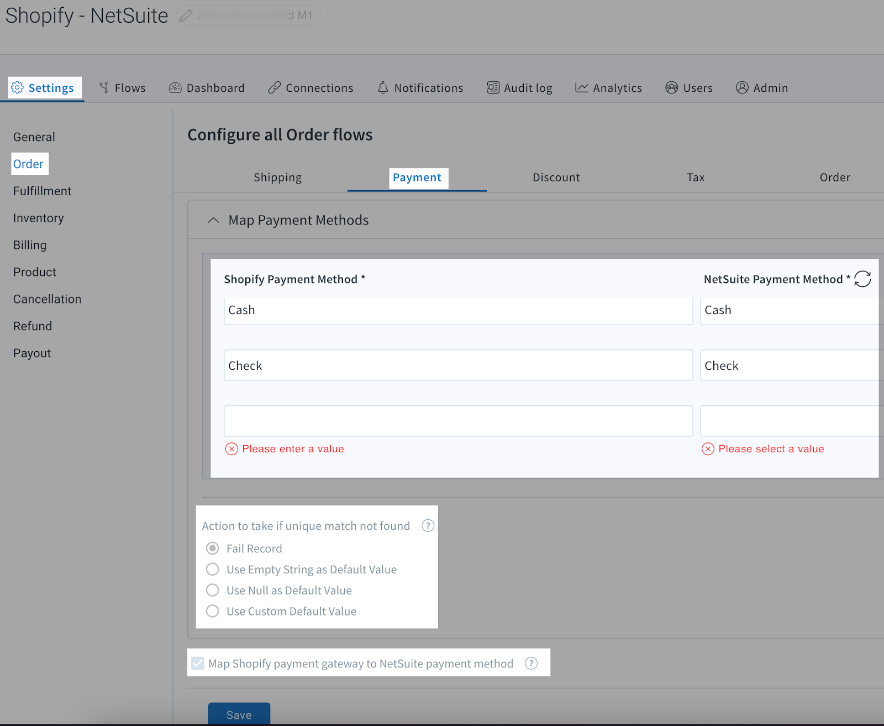Open the Connections top tab label
The width and height of the screenshot is (884, 726).
click(319, 88)
